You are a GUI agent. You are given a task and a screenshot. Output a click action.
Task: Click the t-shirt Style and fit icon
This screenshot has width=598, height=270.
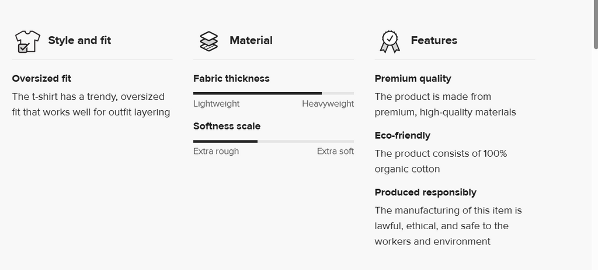pyautogui.click(x=27, y=41)
